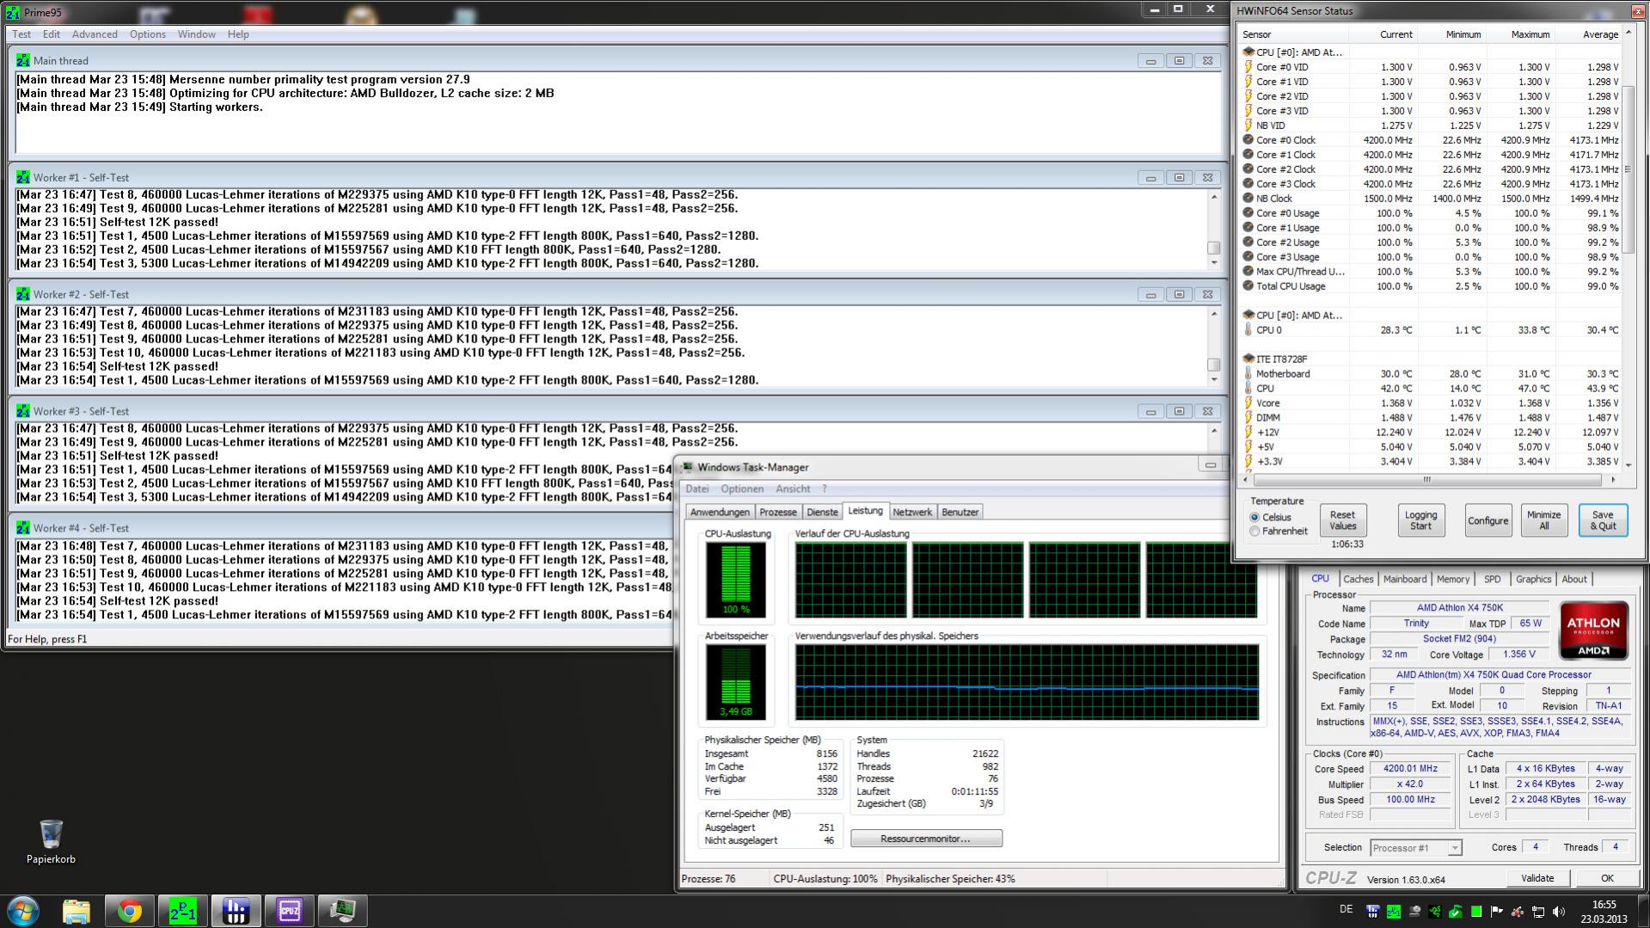Click the AMD Athlon logo in CPU-Z

1593,630
